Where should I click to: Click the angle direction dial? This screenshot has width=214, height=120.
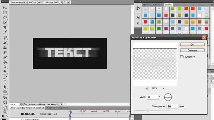click(x=168, y=97)
